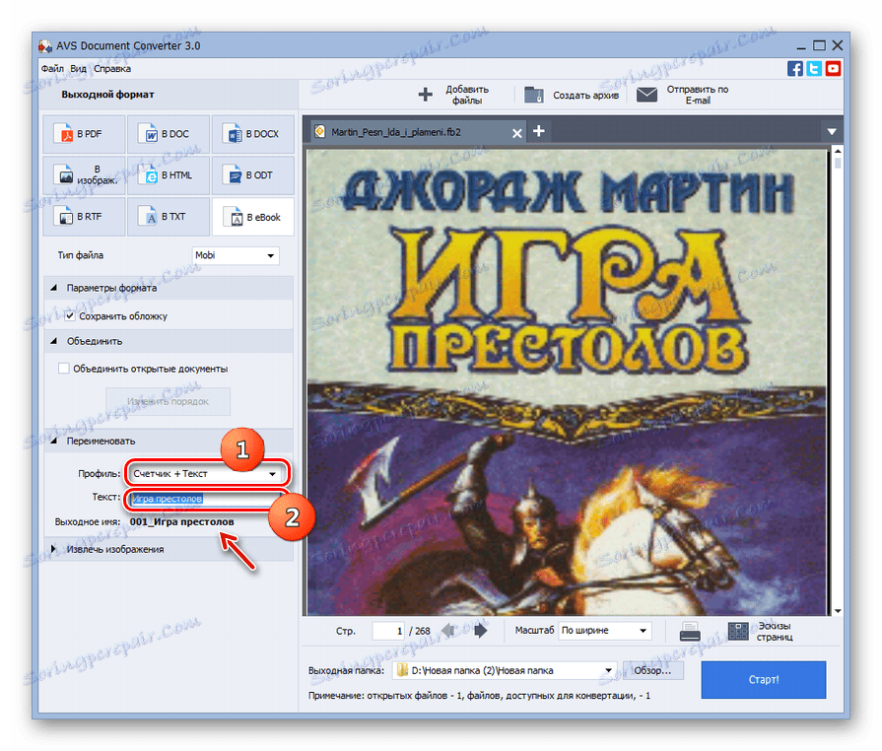Open the YouTube link icon

pyautogui.click(x=833, y=69)
